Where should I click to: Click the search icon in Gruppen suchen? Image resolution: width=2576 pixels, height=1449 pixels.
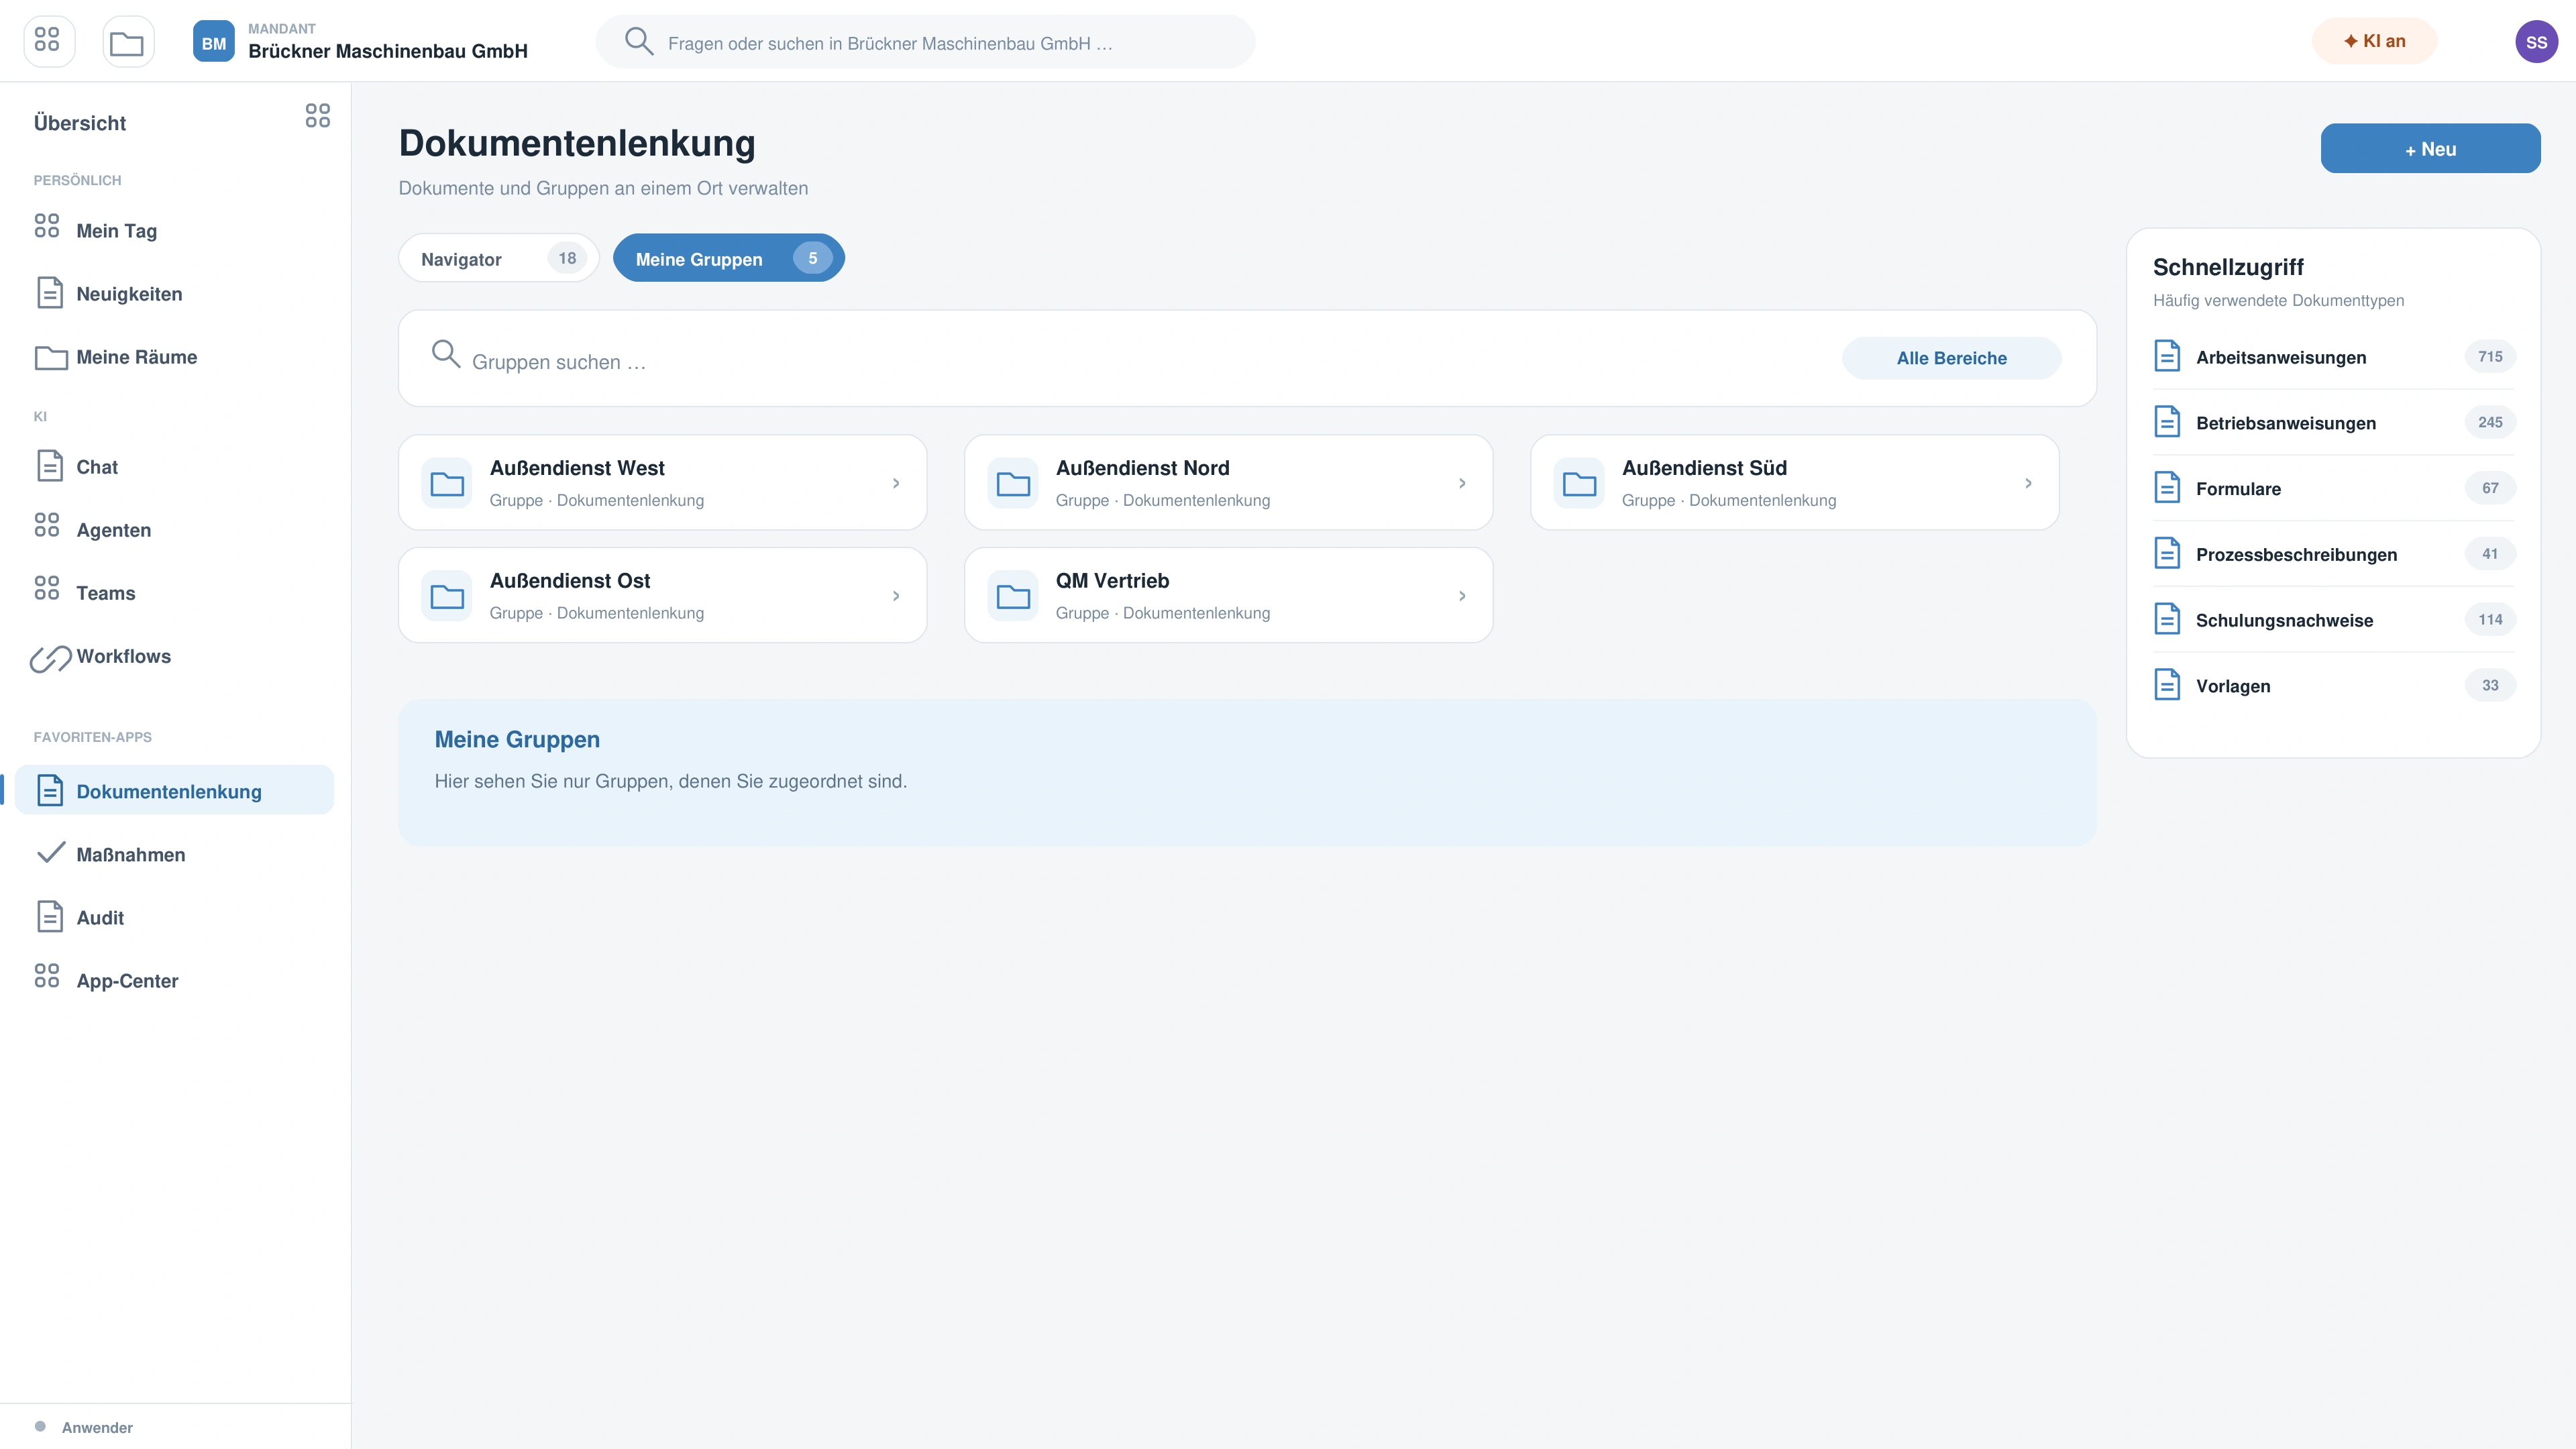(x=445, y=354)
